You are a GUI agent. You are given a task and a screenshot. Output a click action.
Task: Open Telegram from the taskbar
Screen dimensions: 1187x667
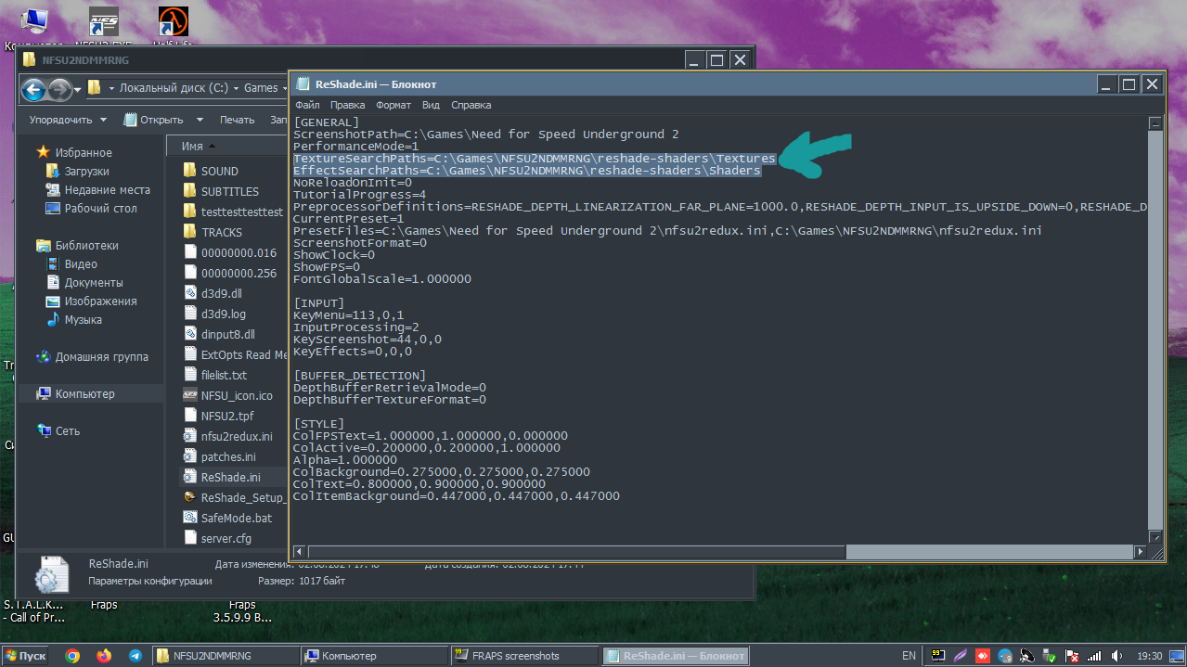point(135,656)
